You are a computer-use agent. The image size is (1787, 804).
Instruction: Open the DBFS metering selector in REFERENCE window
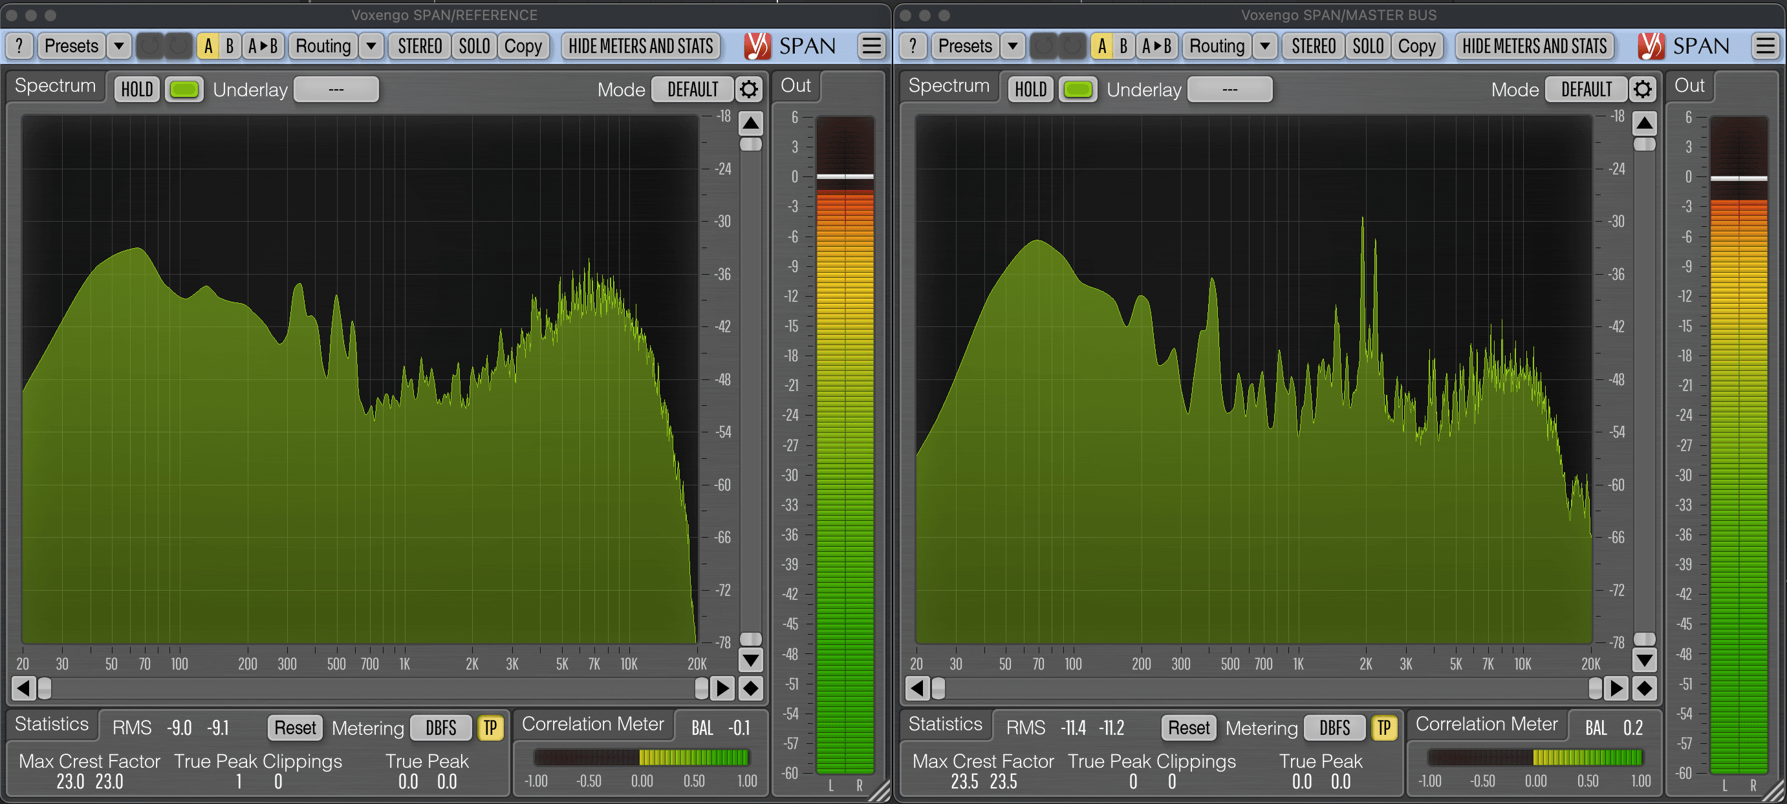coord(440,728)
